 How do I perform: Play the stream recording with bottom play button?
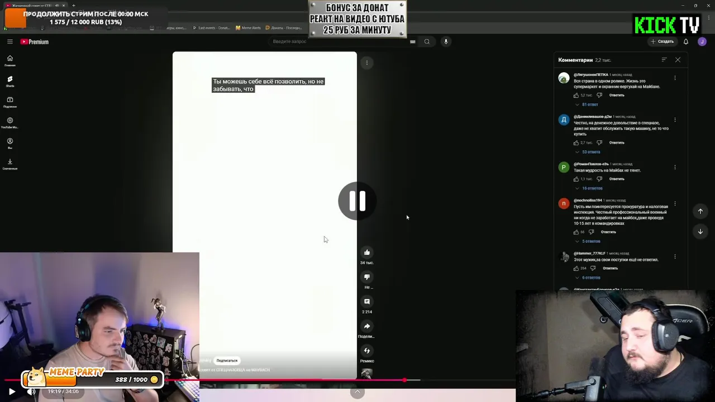[x=12, y=392]
